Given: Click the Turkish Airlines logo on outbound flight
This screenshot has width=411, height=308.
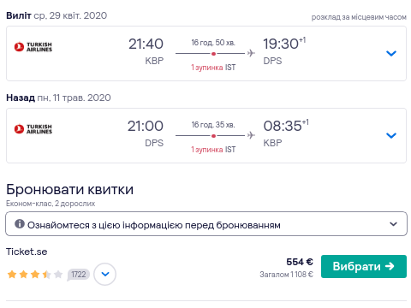Looking at the screenshot, I should (x=33, y=47).
